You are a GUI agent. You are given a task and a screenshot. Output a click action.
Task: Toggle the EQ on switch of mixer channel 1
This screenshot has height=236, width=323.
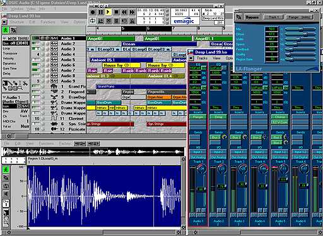204,68
